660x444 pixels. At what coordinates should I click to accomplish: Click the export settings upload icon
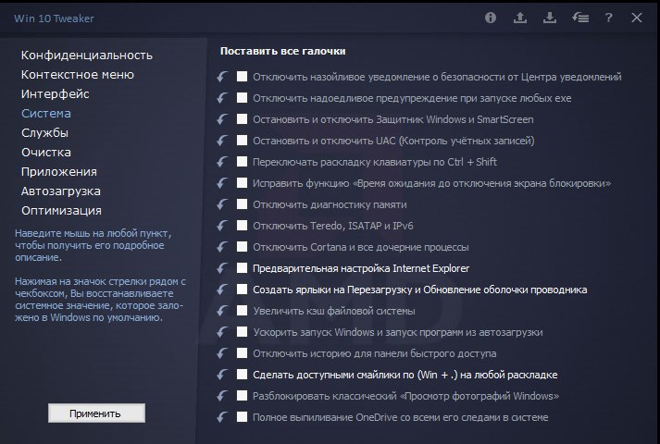[520, 18]
